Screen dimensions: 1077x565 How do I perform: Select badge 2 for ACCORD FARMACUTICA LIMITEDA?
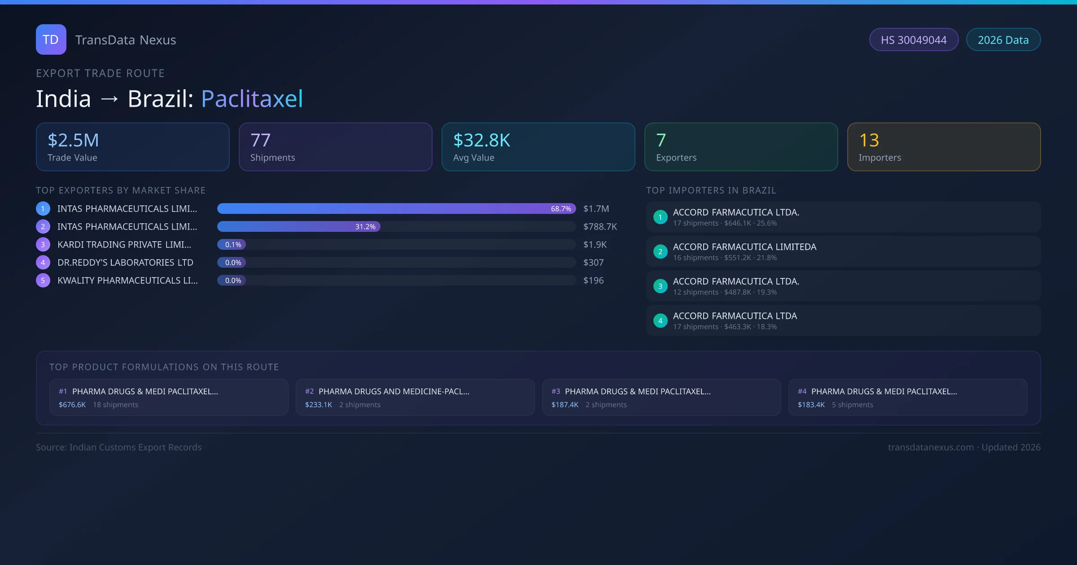(660, 251)
